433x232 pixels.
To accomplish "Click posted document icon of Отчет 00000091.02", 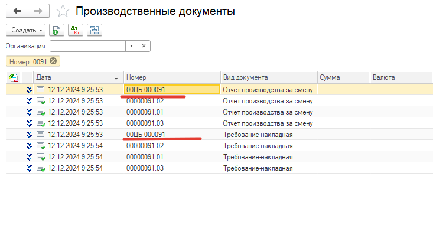I will pos(41,101).
